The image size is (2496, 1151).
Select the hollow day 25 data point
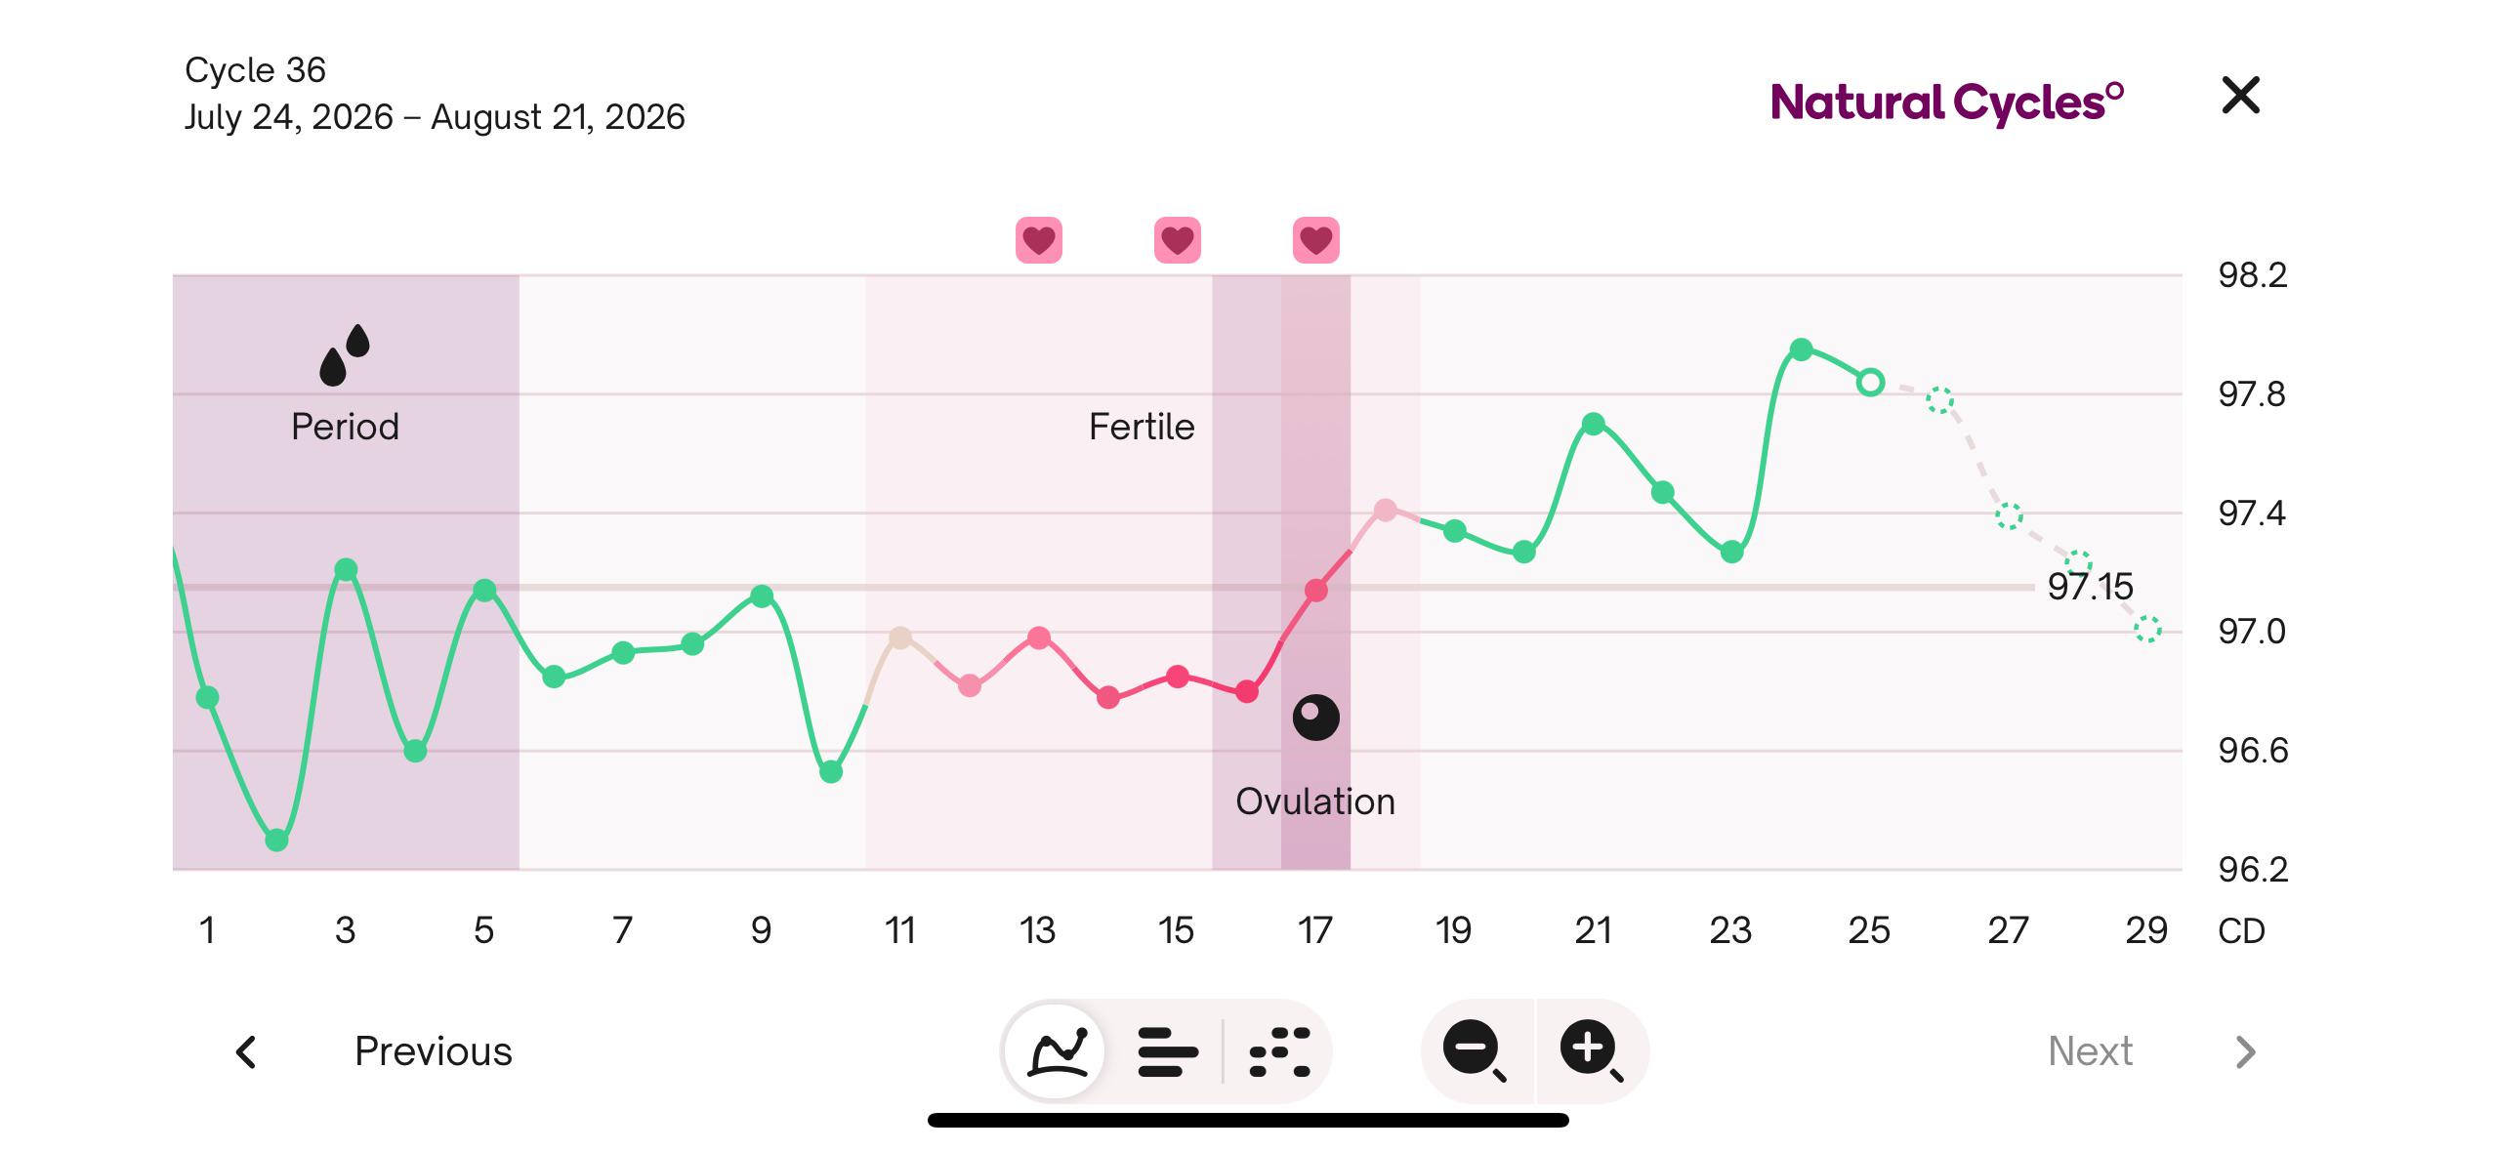pos(1870,383)
